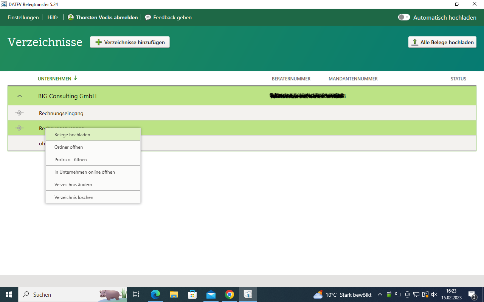The height and width of the screenshot is (302, 484).
Task: Collapse the BIG Consulting GmbH row
Action: tap(20, 96)
